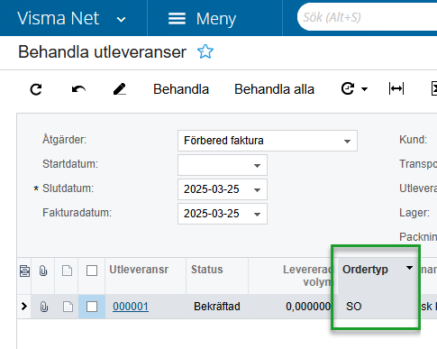
Task: Open the schedule clock icon menu
Action: click(x=354, y=89)
